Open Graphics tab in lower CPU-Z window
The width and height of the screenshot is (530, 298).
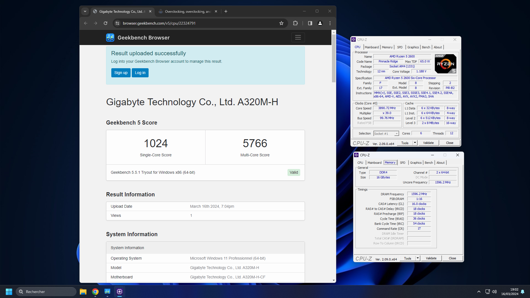416,163
